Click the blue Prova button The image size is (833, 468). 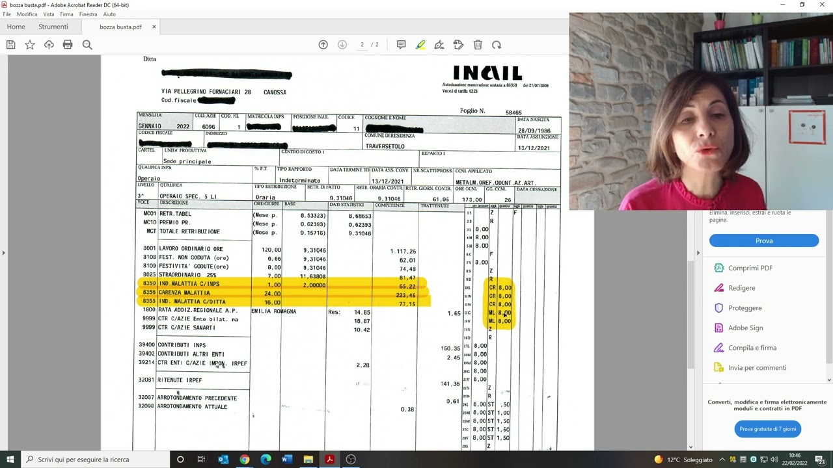click(764, 240)
